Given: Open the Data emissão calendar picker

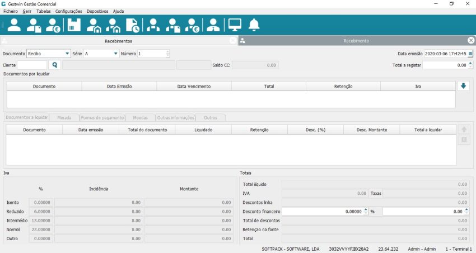Looking at the screenshot, I should coord(470,54).
